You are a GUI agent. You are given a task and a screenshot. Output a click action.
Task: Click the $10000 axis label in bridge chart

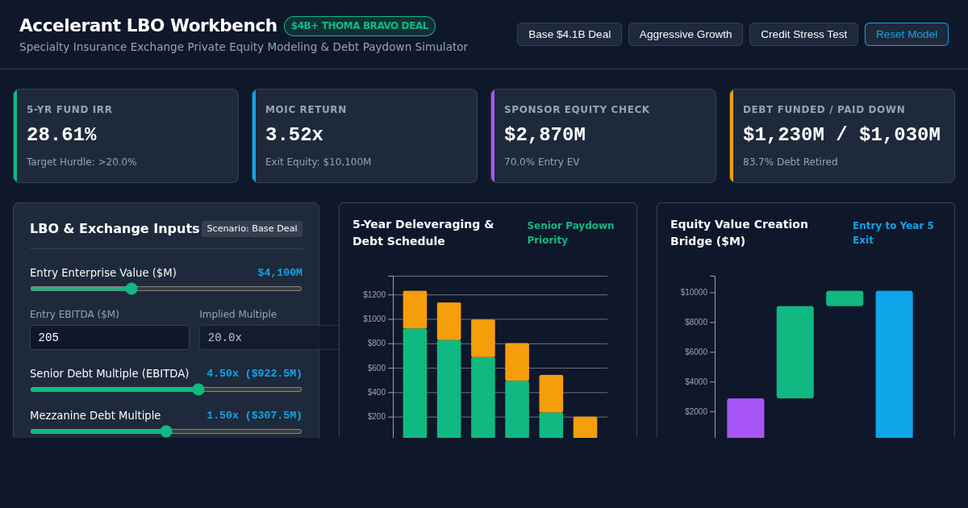tap(694, 293)
